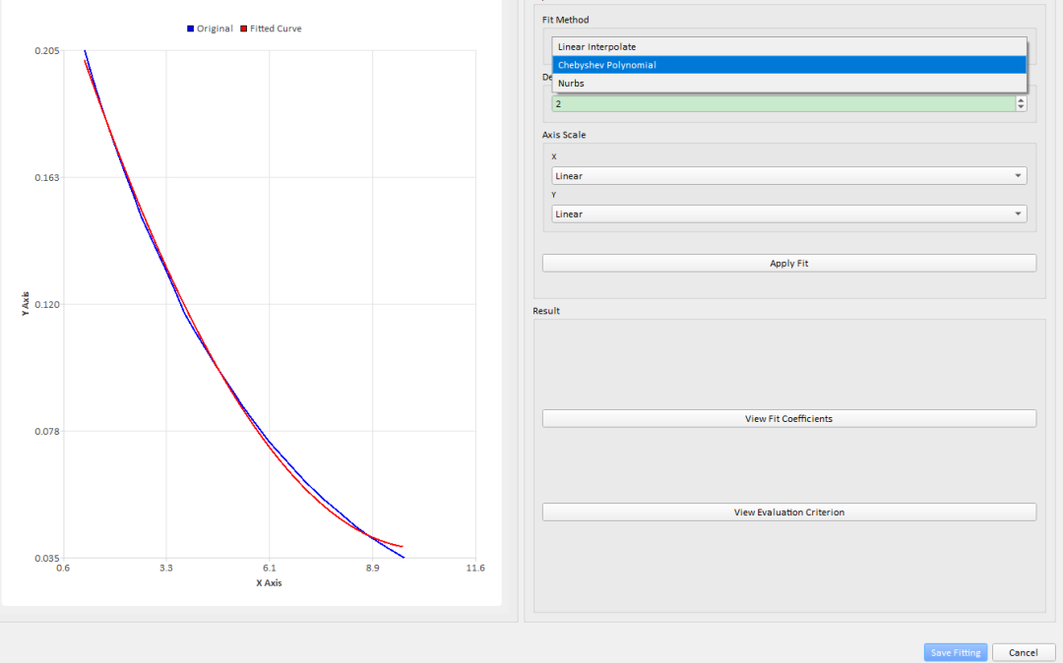Pick Nurbs from fit method list
The width and height of the screenshot is (1063, 663).
click(x=789, y=84)
